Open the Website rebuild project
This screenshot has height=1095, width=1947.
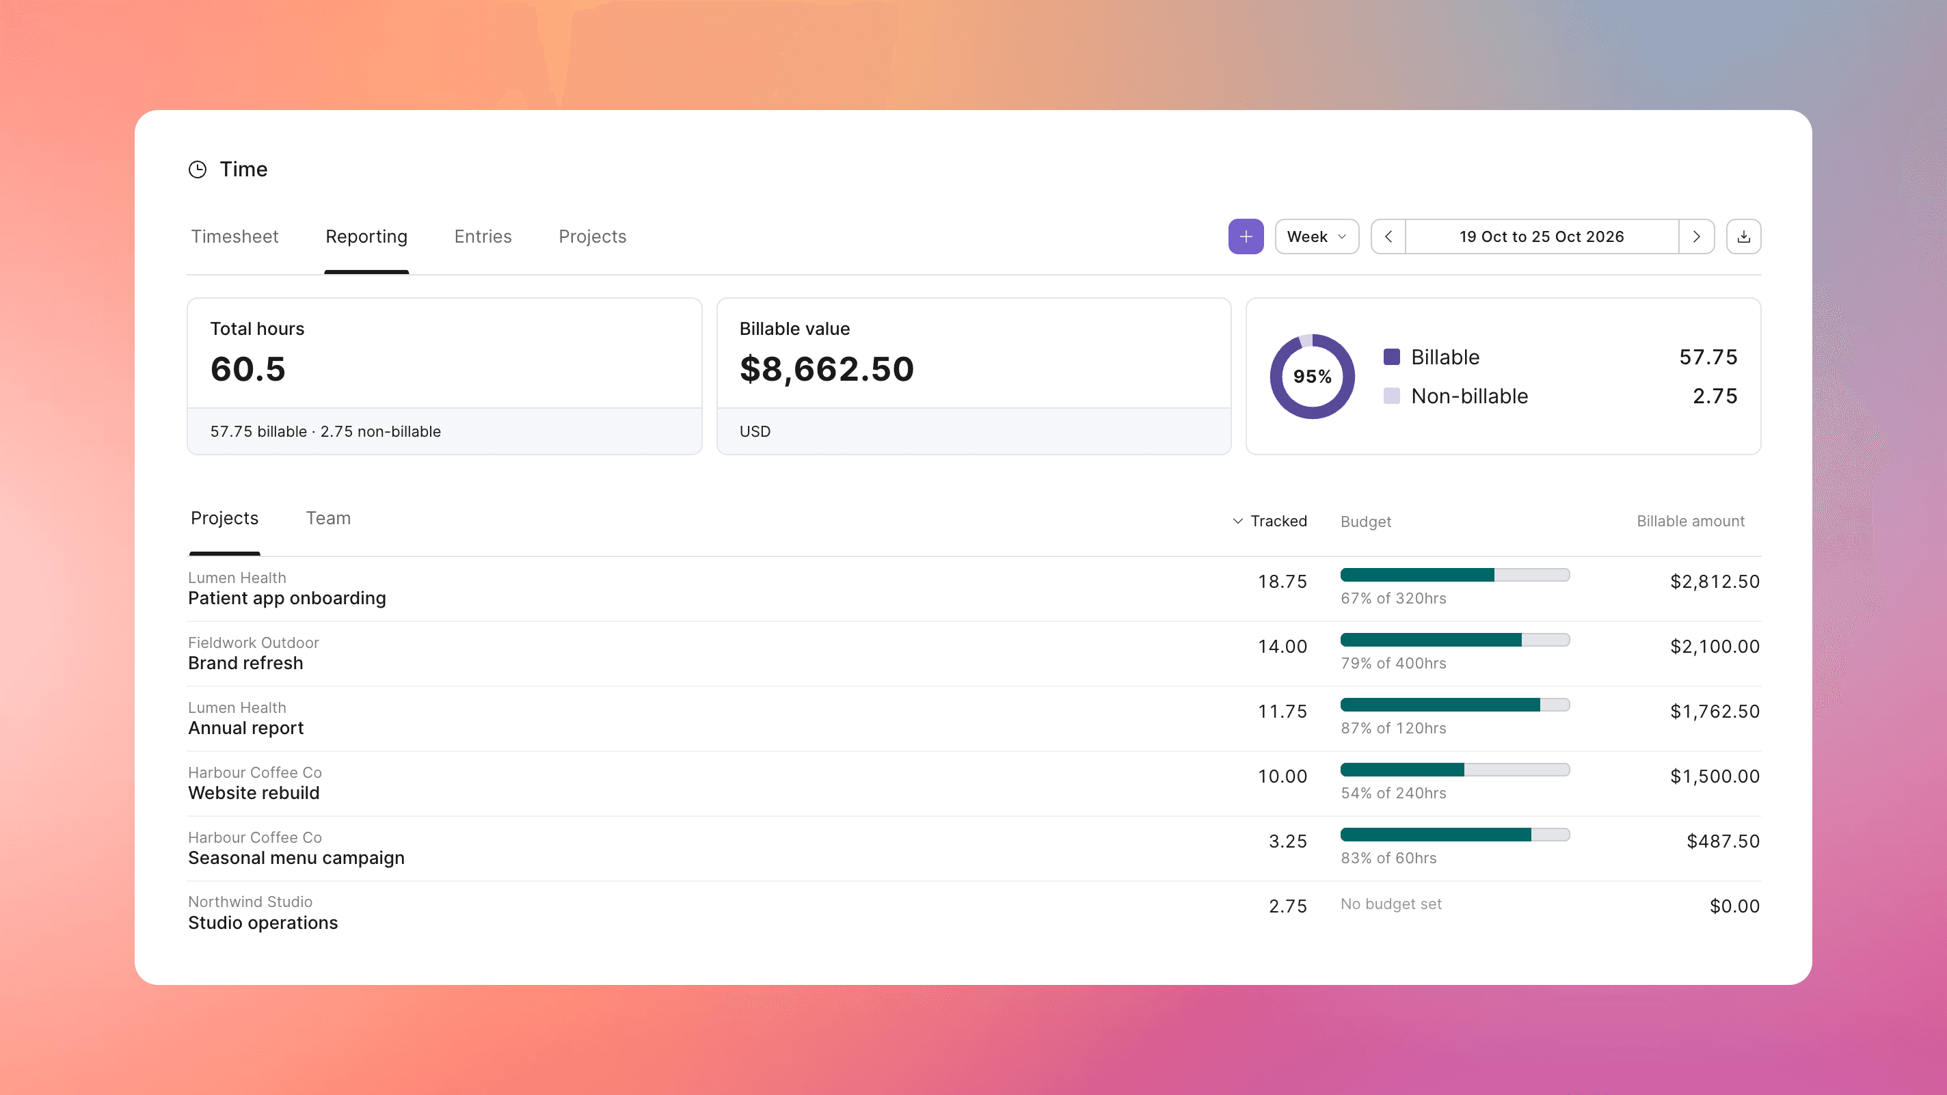[254, 794]
